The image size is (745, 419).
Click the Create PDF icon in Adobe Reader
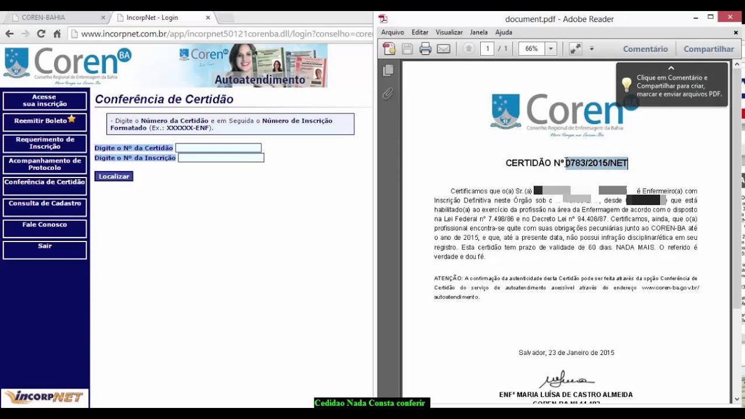tap(389, 49)
